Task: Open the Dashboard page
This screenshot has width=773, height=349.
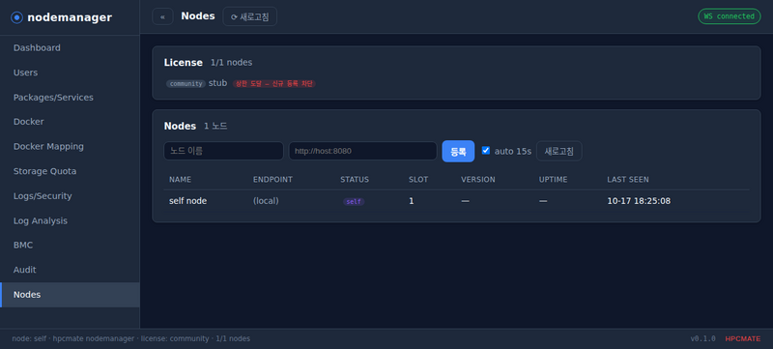Action: coord(70,47)
